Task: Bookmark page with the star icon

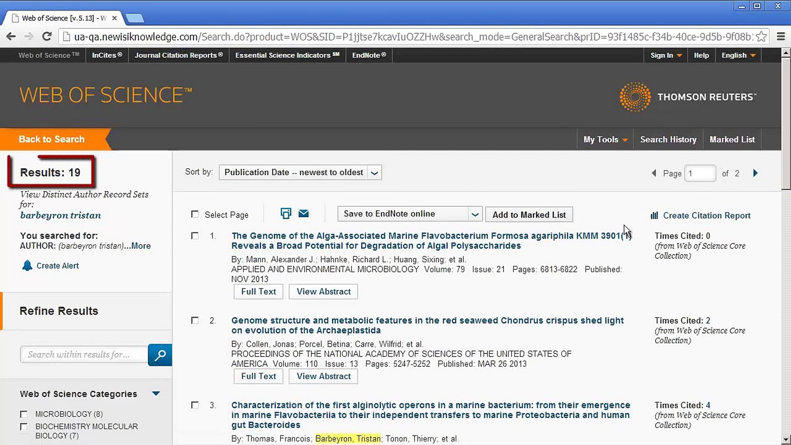Action: pos(761,37)
